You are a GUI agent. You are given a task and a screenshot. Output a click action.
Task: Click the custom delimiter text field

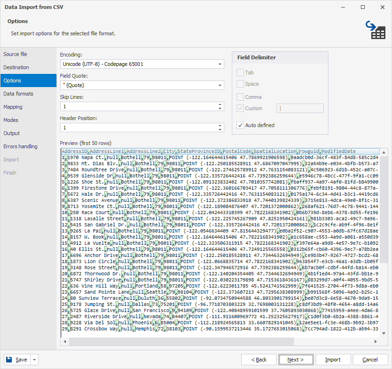300,108
